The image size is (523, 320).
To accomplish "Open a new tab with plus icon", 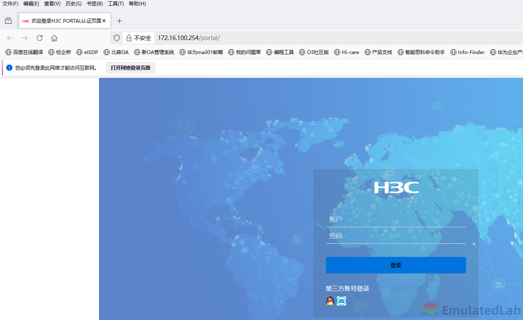I will (x=119, y=21).
